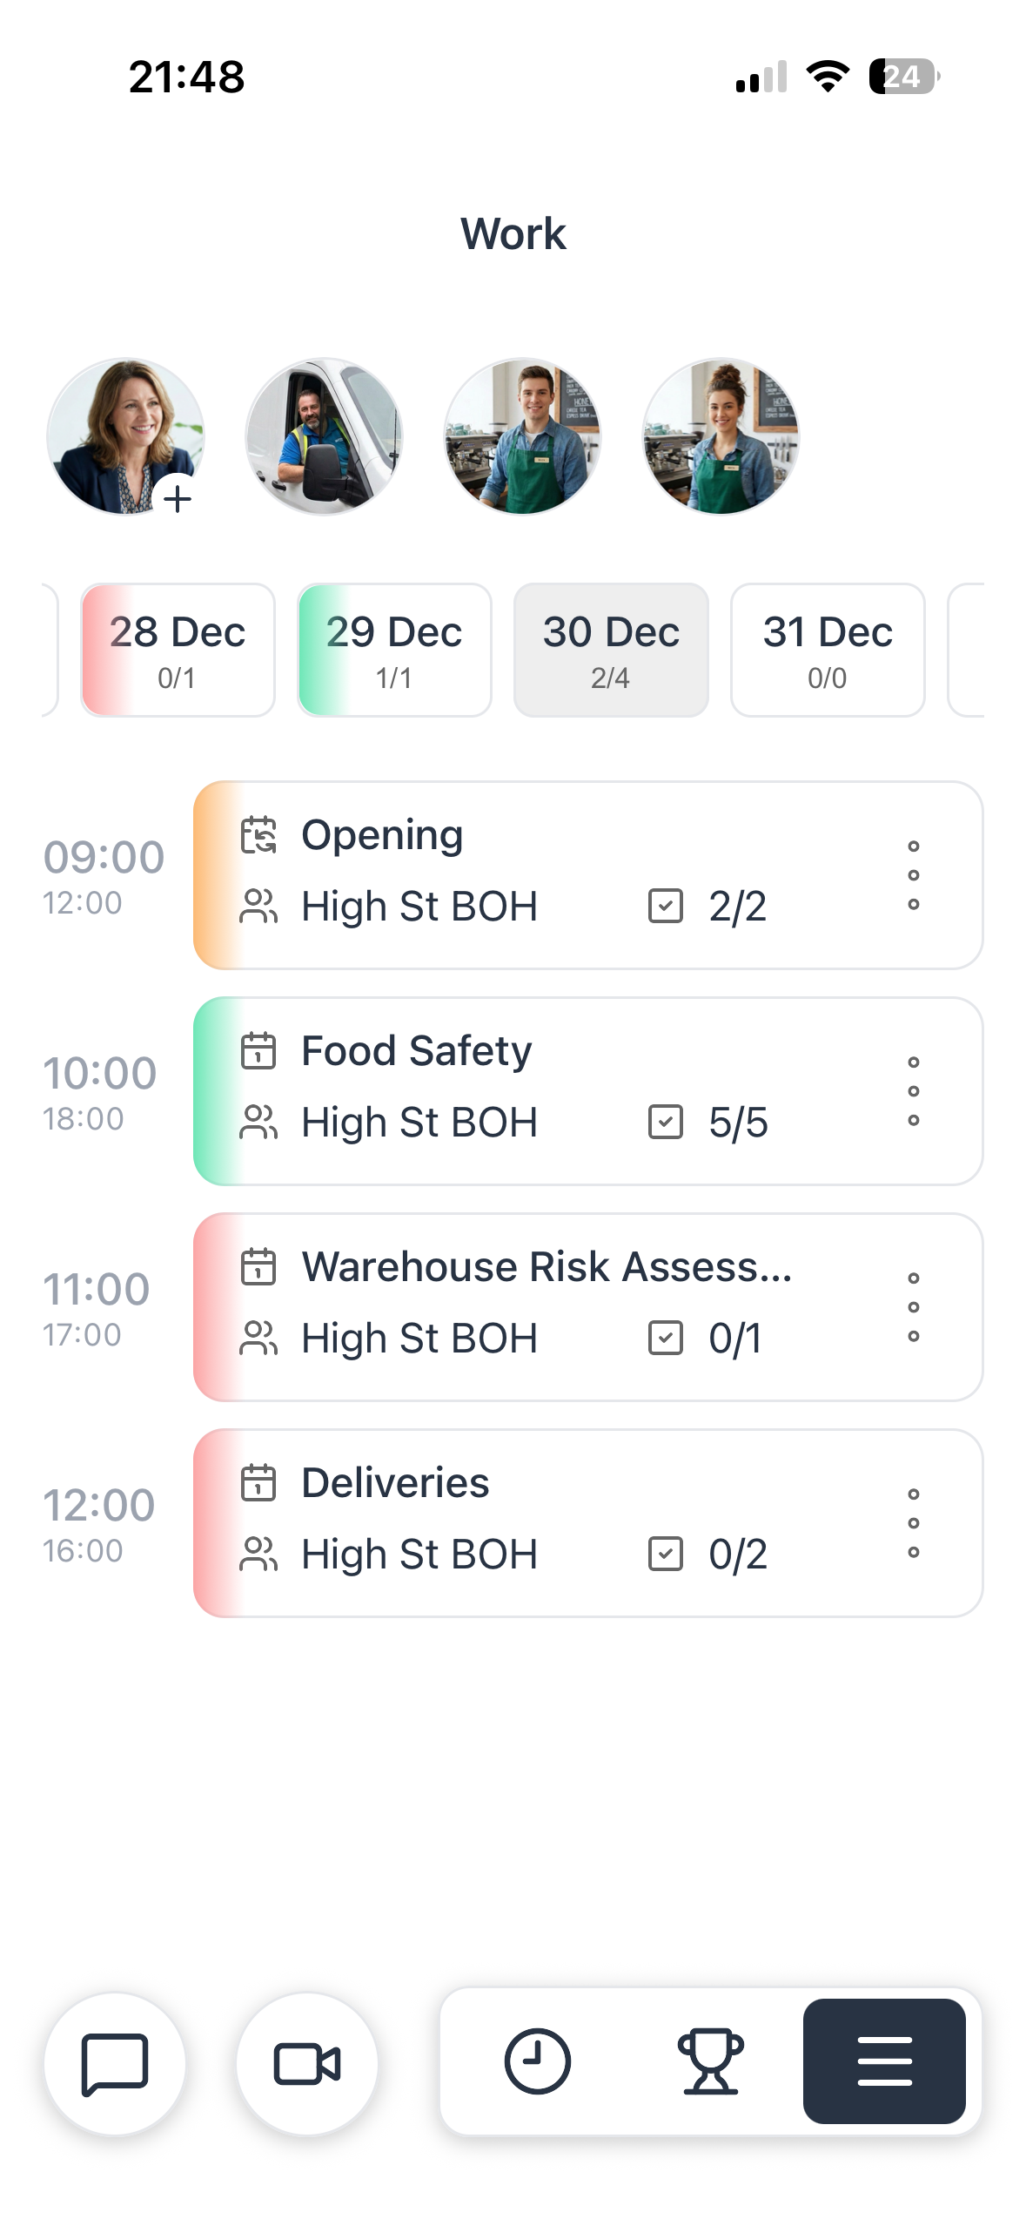Click the Food Safety 5/5 checklist checkbox

666,1122
